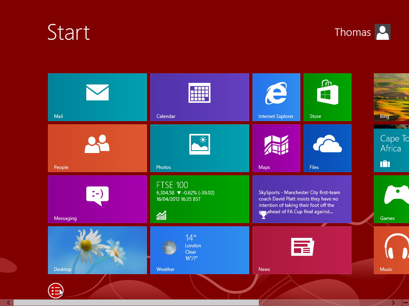Open the Calendar tile
Viewport: 409px width, 306px height.
200,97
